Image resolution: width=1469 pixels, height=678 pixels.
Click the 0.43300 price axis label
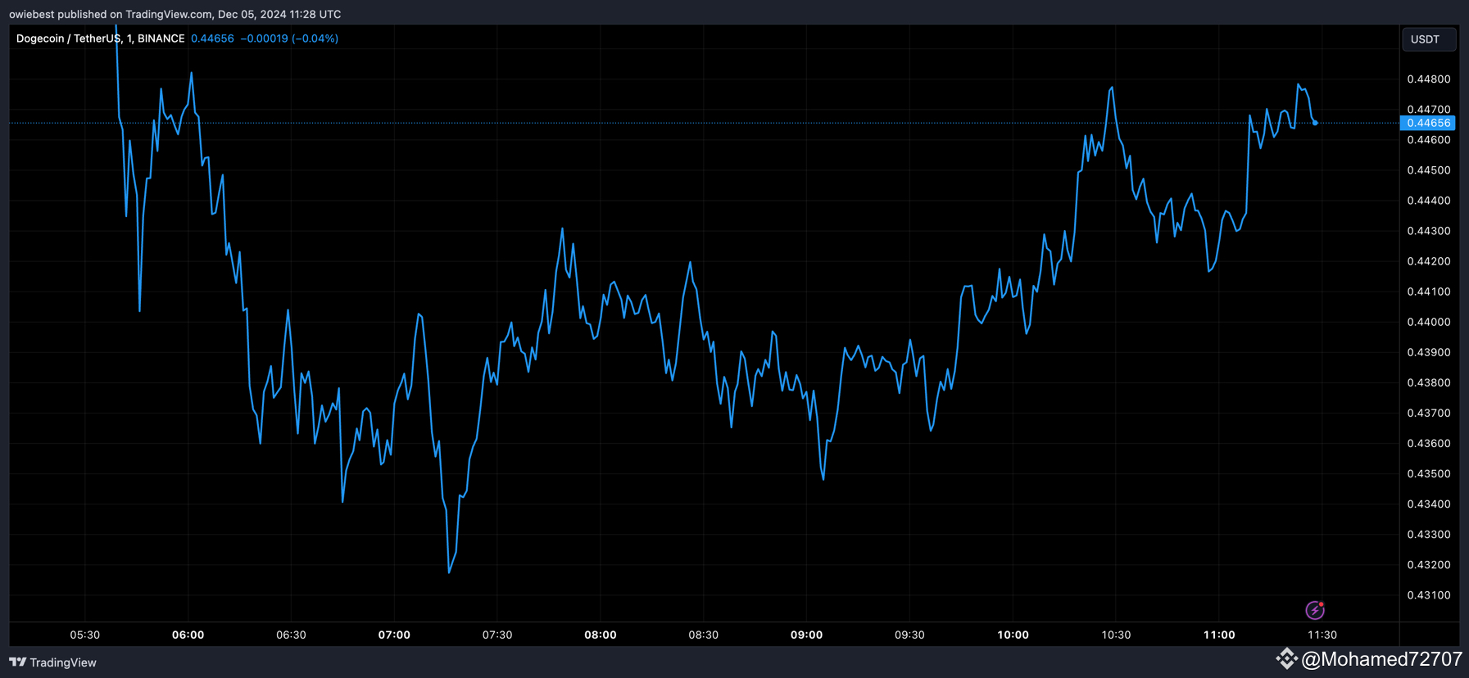[1428, 535]
